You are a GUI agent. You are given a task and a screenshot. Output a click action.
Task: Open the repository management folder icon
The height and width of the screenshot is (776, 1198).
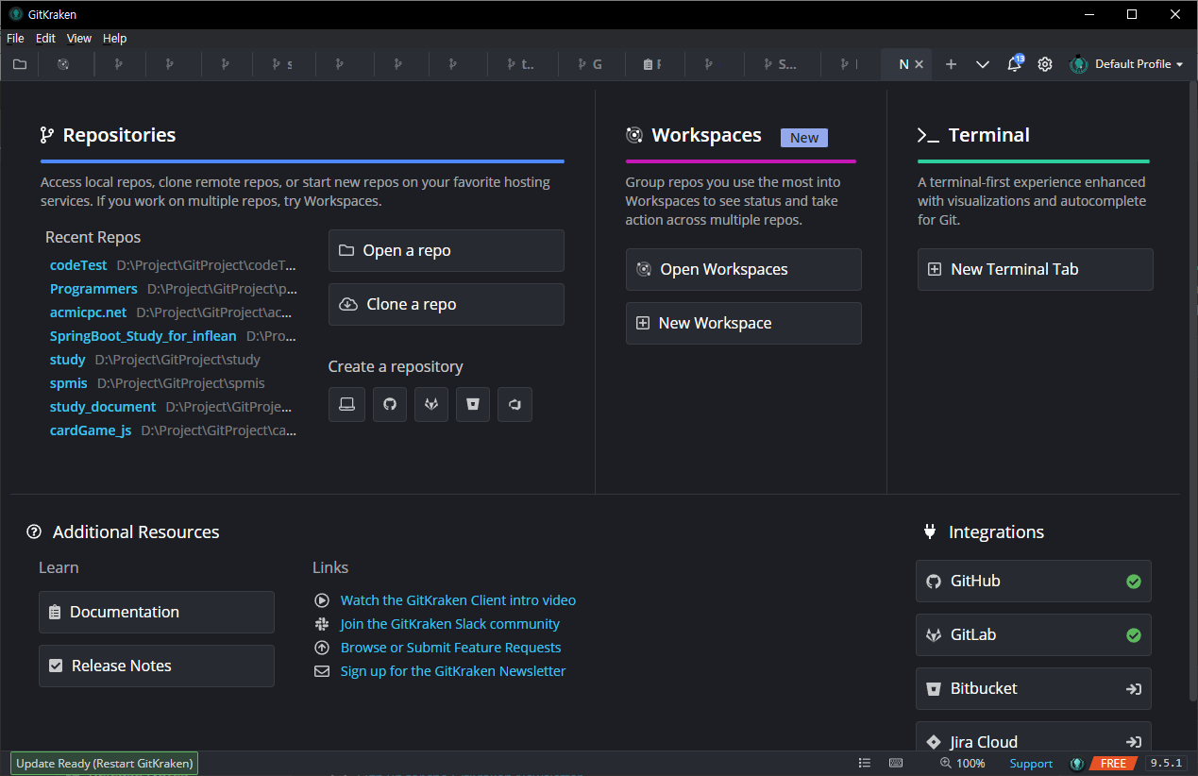(x=20, y=64)
